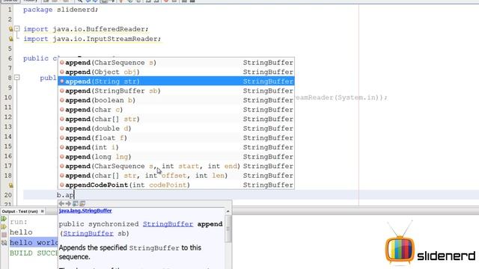Click the hint lightbulb on line 19
The height and width of the screenshot is (269, 479).
point(10,185)
